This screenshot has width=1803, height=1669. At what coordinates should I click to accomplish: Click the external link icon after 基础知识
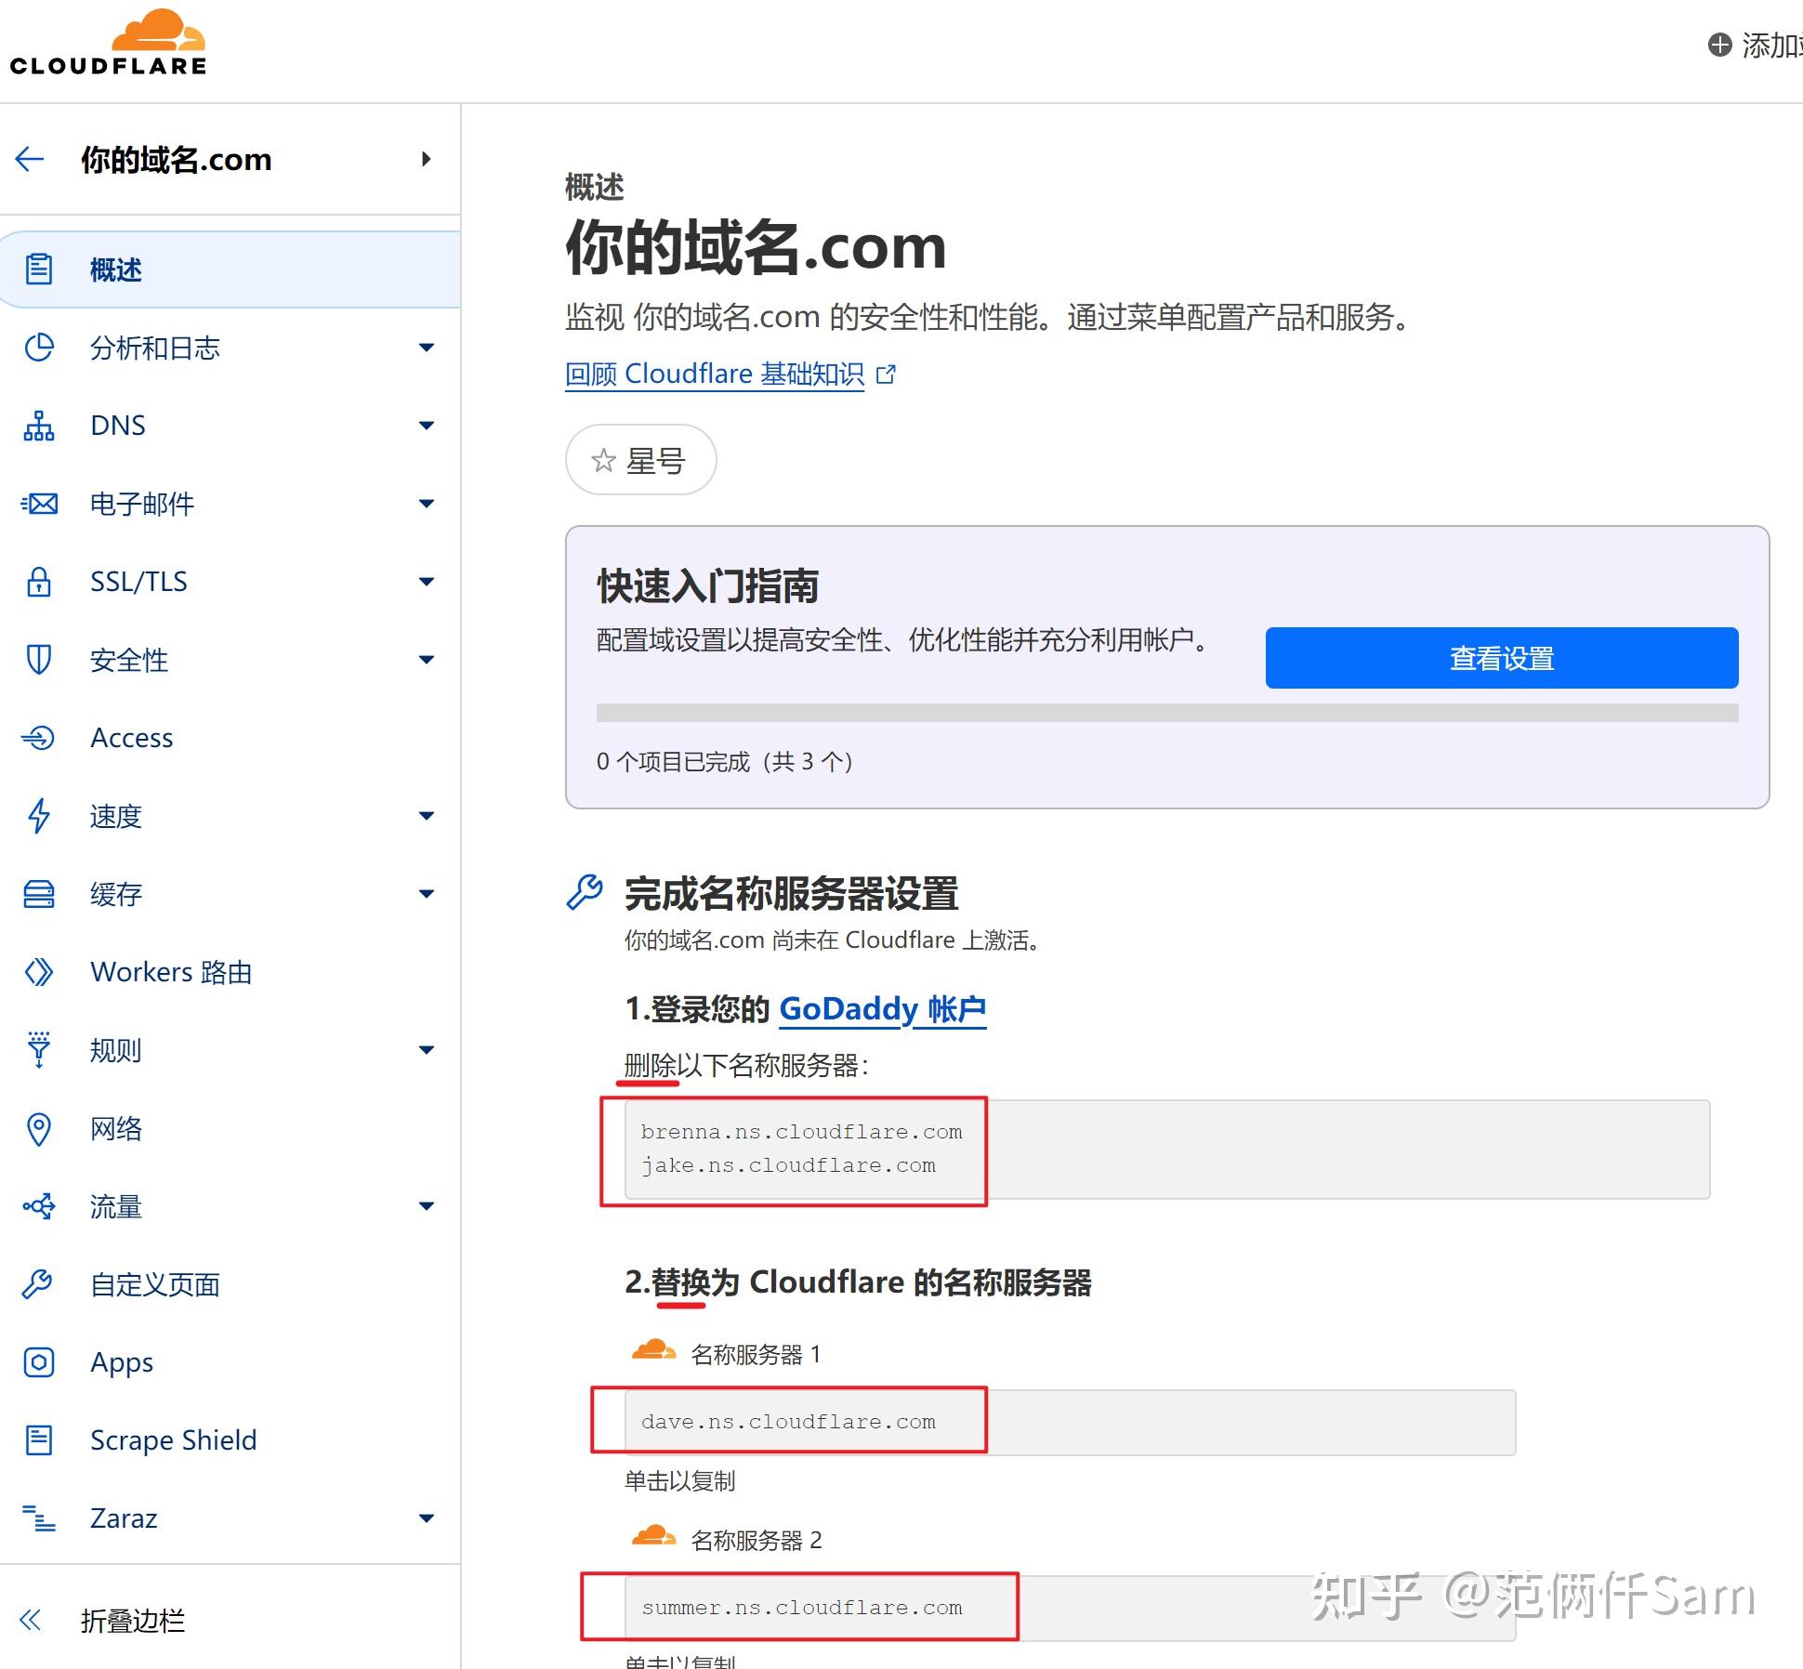pos(886,375)
